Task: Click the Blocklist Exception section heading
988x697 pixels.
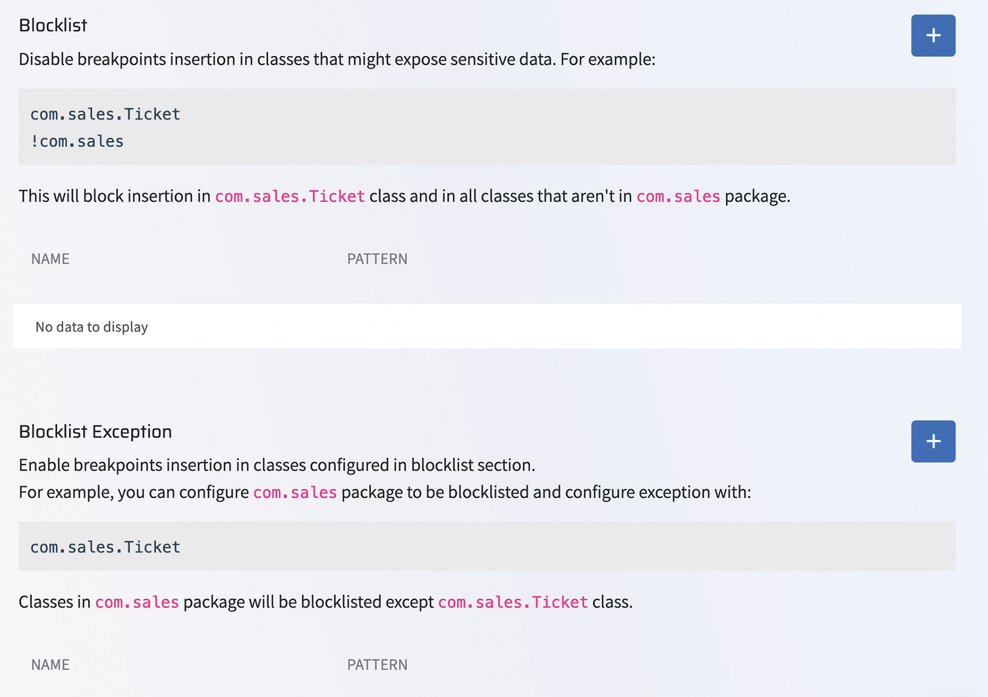Action: coord(95,432)
